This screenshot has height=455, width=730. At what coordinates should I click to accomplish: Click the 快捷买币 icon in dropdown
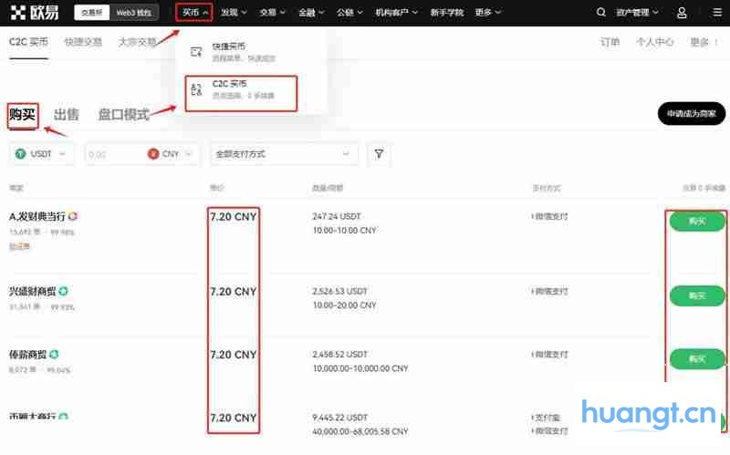pos(196,51)
